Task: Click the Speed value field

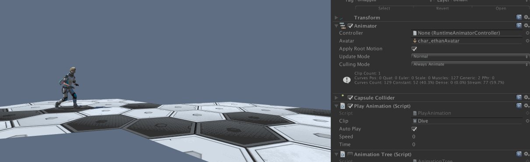Action: pyautogui.click(x=470, y=137)
